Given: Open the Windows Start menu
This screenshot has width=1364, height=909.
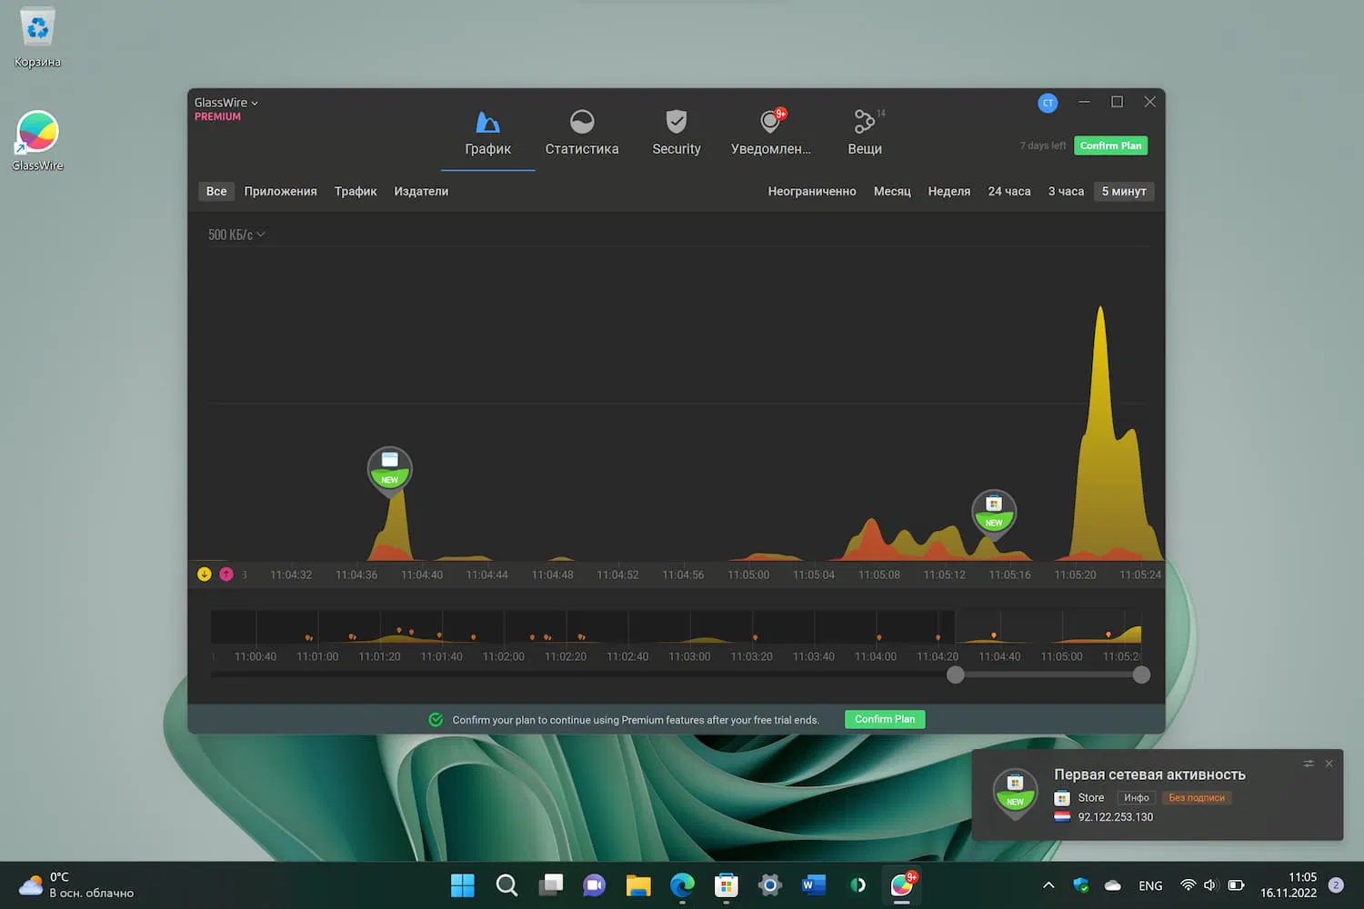Looking at the screenshot, I should point(463,885).
